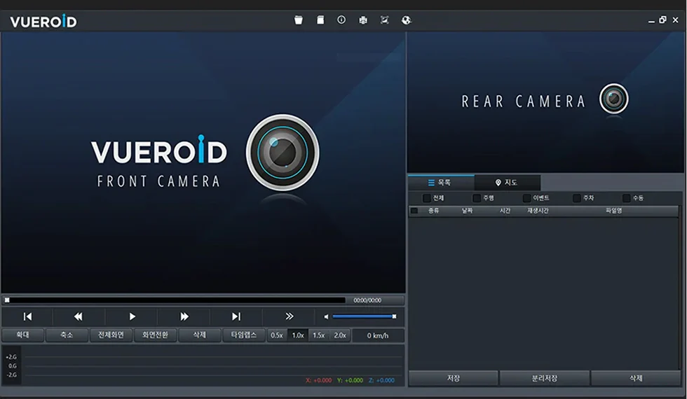Click the screen capture icon in the top toolbar
The width and height of the screenshot is (687, 399).
coord(384,20)
